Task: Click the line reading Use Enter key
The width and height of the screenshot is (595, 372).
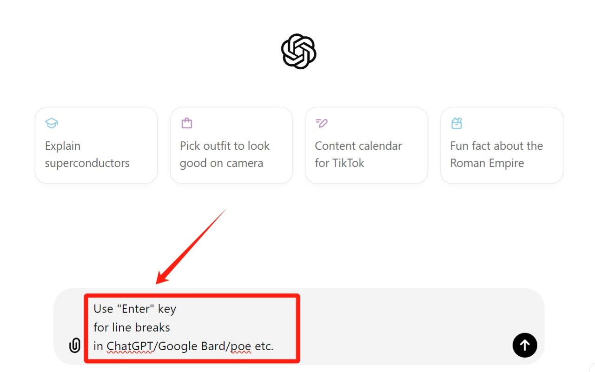Action: pos(134,308)
